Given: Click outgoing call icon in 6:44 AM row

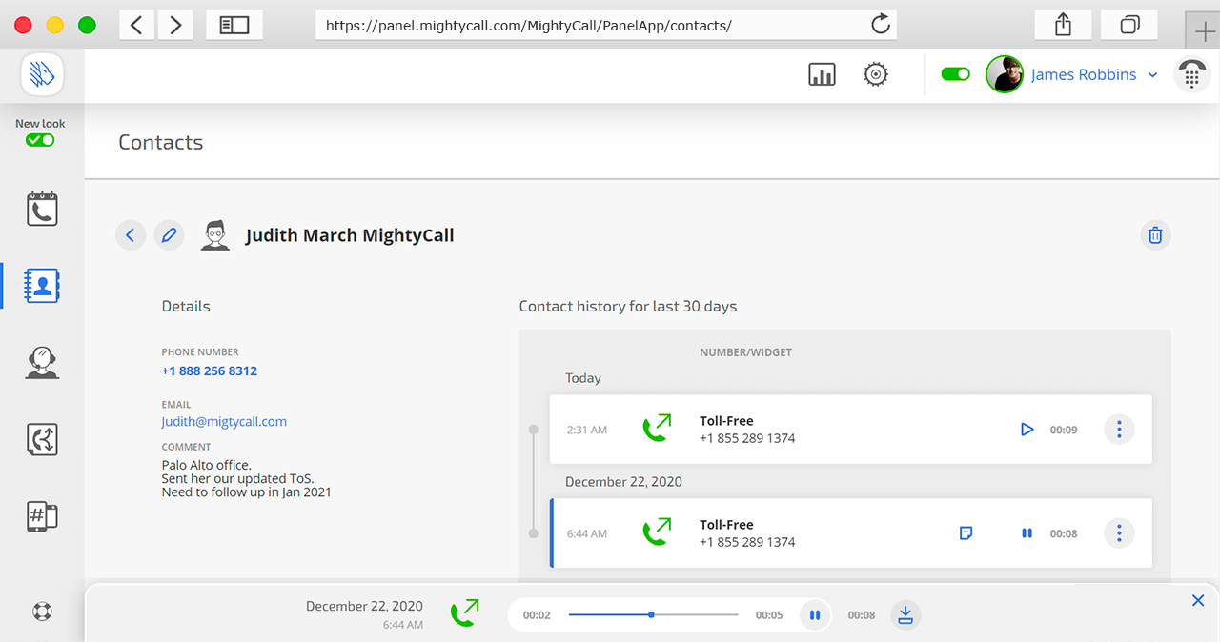Looking at the screenshot, I should click(657, 532).
